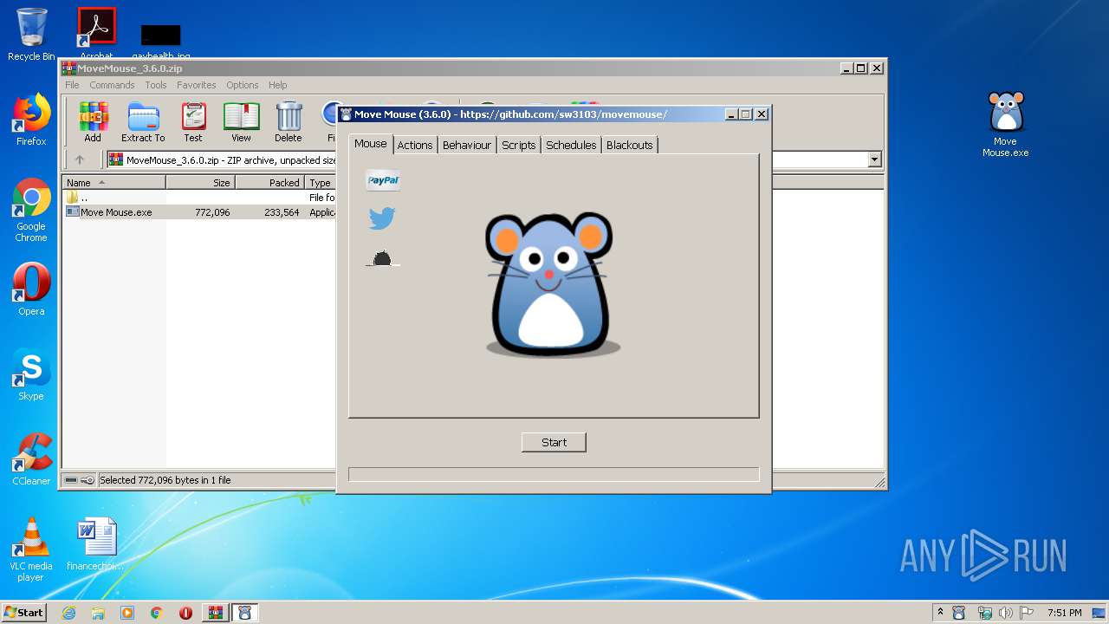Screen dimensions: 1109x624
Task: Open the Help menu in WinRAR
Action: (277, 85)
